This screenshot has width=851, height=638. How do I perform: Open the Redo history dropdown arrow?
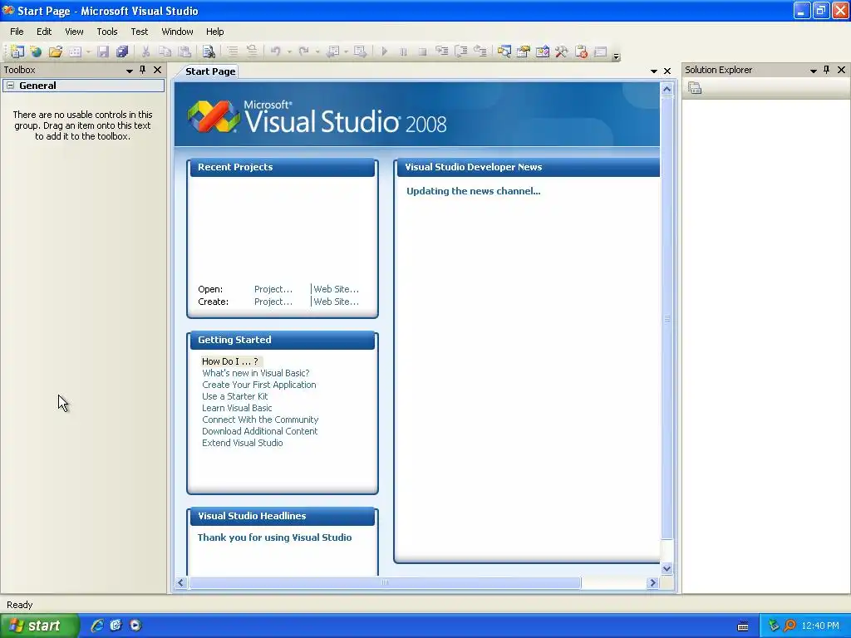point(317,52)
